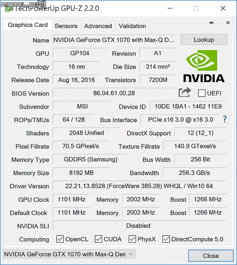Toggle the CUDA checkbox
Viewport: 237px width, 265px height.
[98, 239]
